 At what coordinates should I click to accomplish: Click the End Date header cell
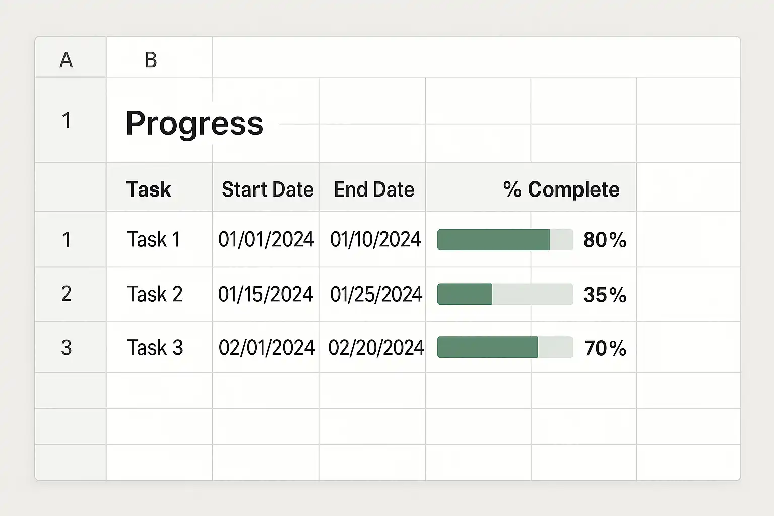pyautogui.click(x=374, y=189)
